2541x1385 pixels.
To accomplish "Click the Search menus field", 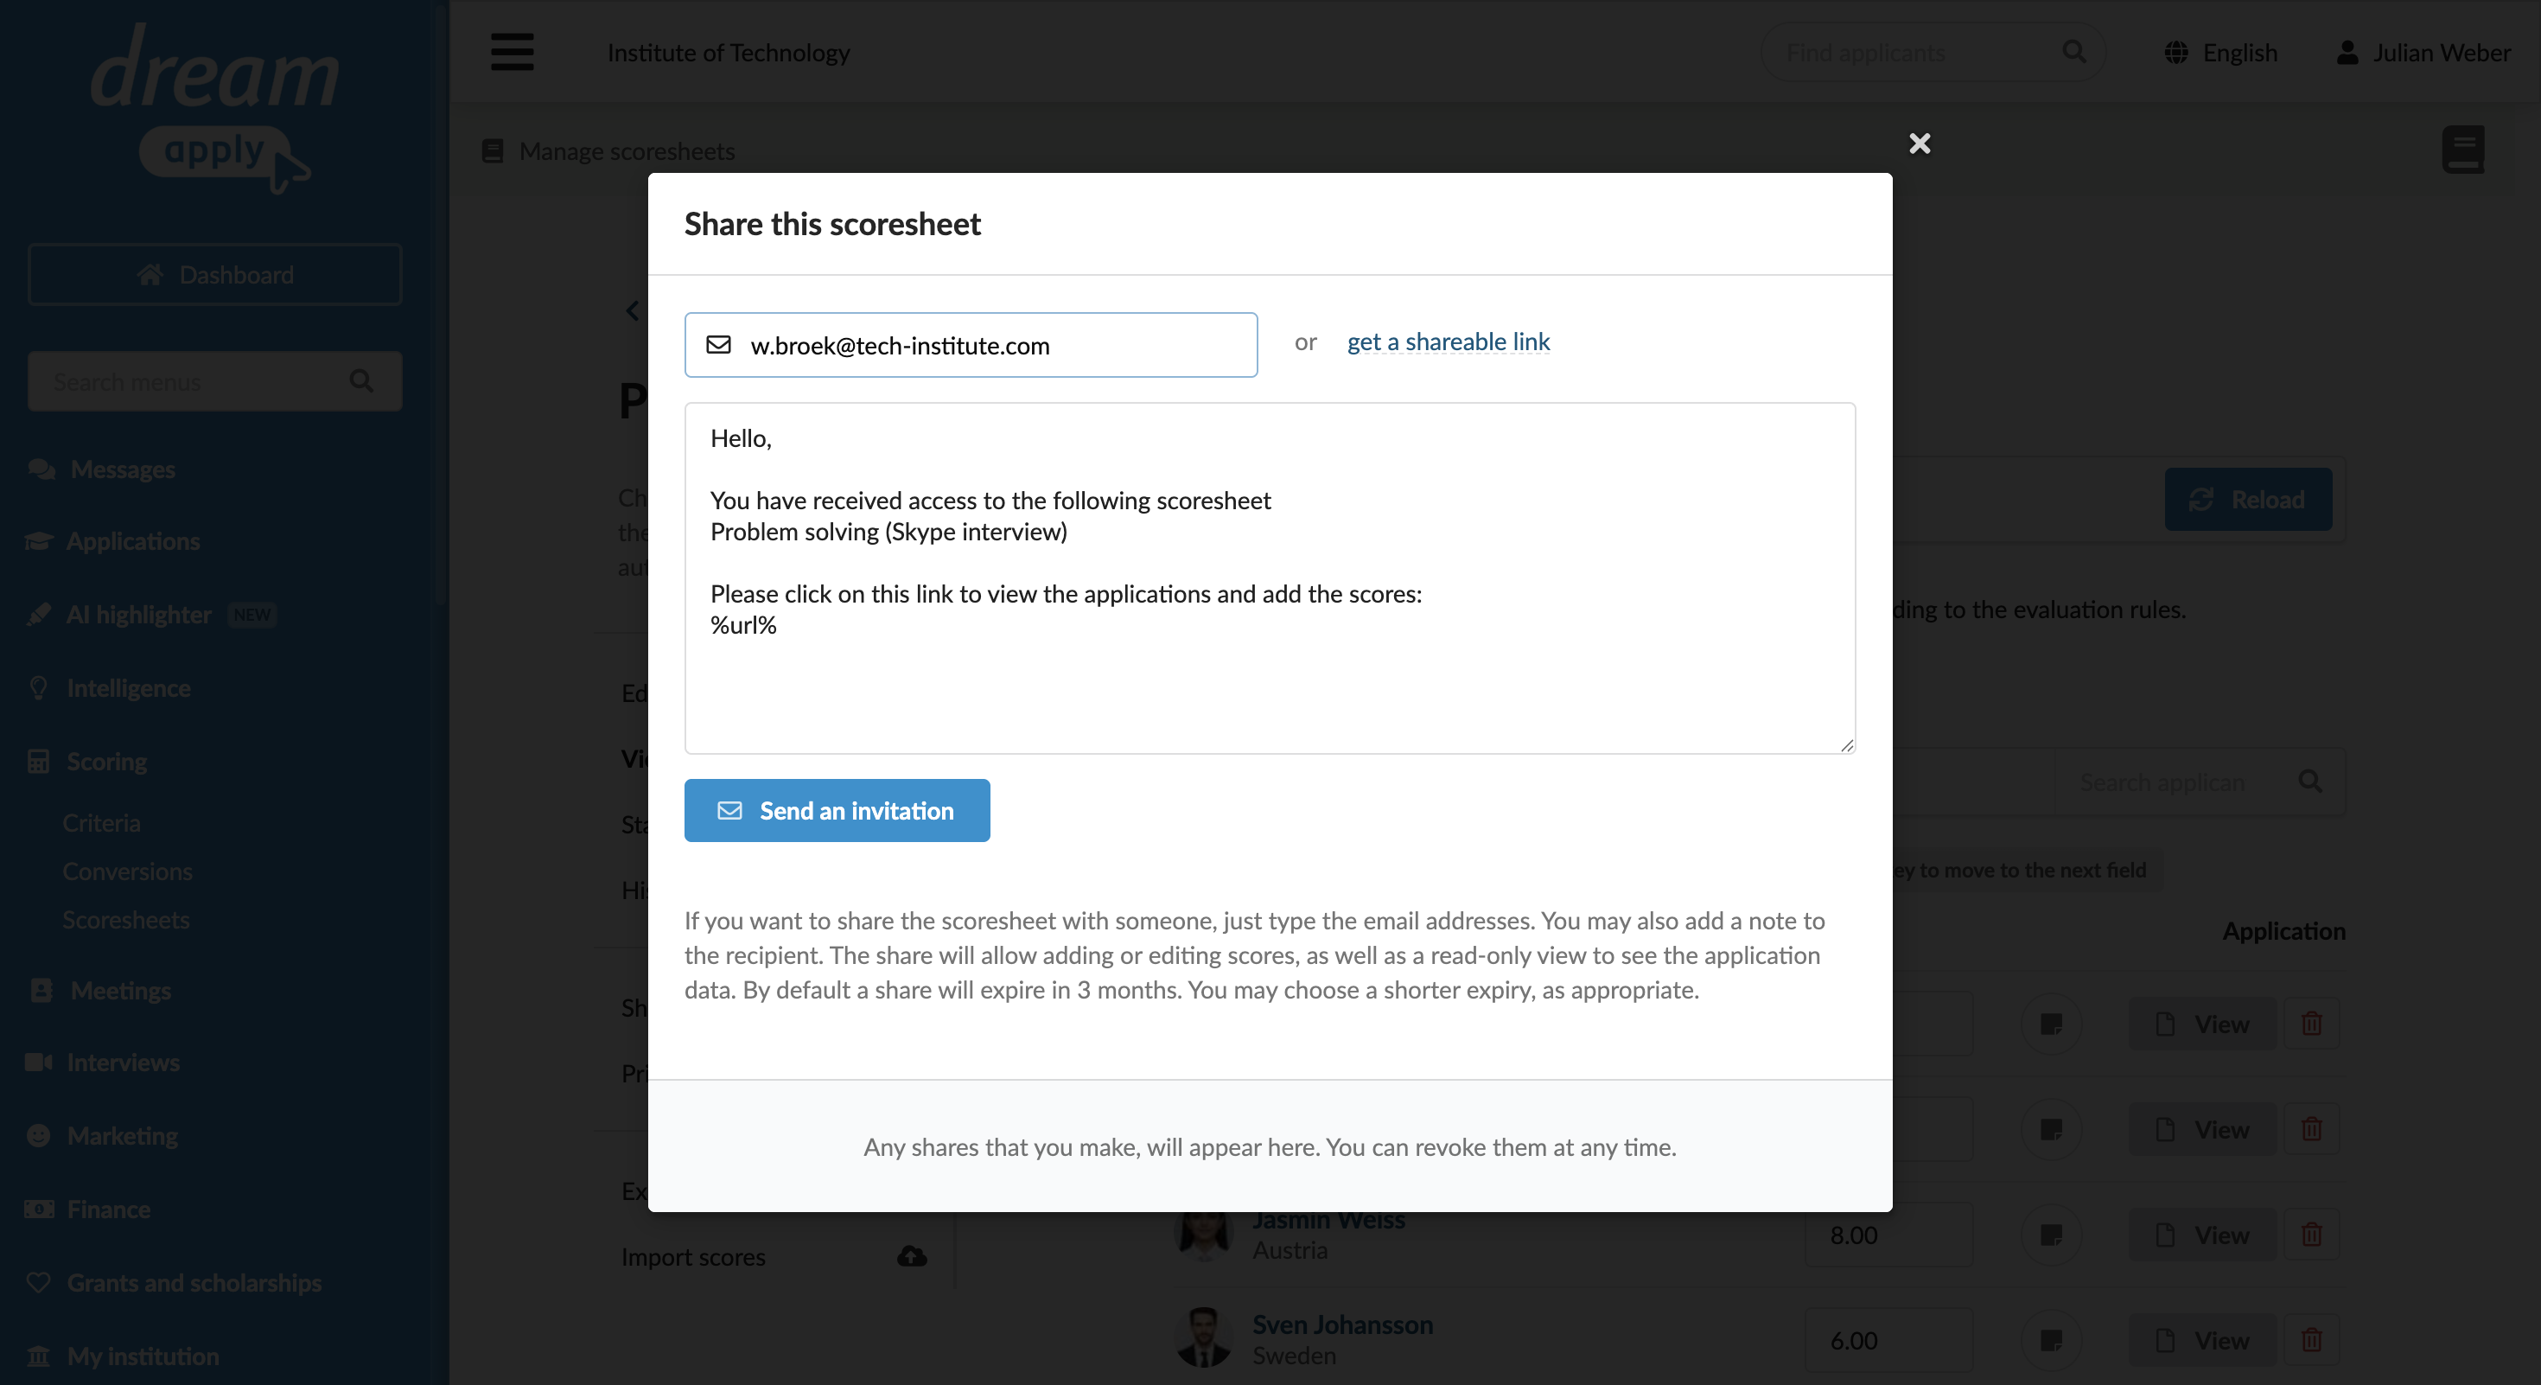I will [x=215, y=382].
